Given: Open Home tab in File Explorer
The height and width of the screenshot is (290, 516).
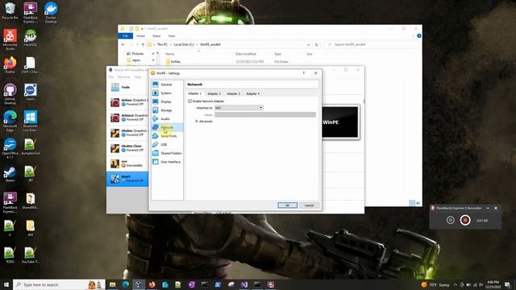Looking at the screenshot, I should pos(141,35).
